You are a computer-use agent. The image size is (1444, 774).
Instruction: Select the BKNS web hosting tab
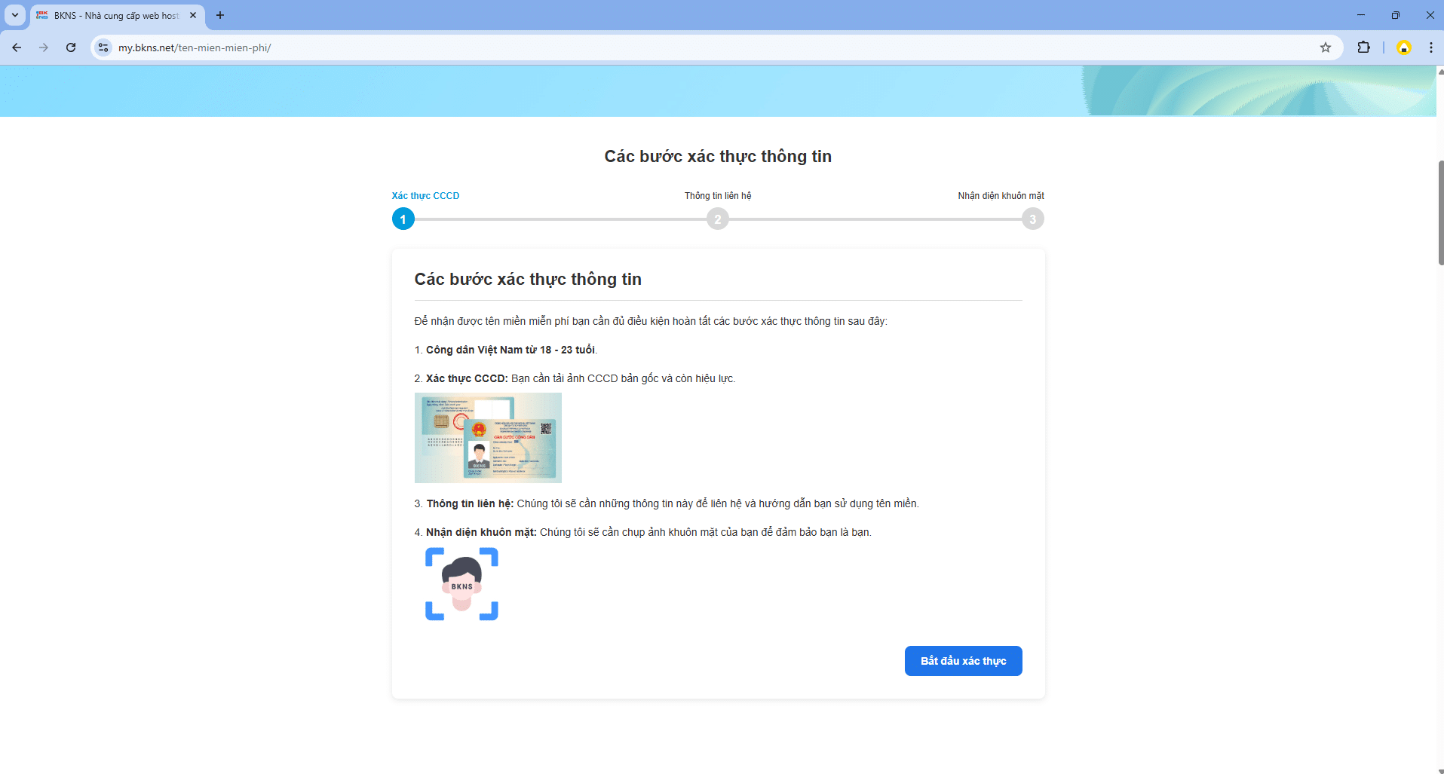[x=113, y=15]
